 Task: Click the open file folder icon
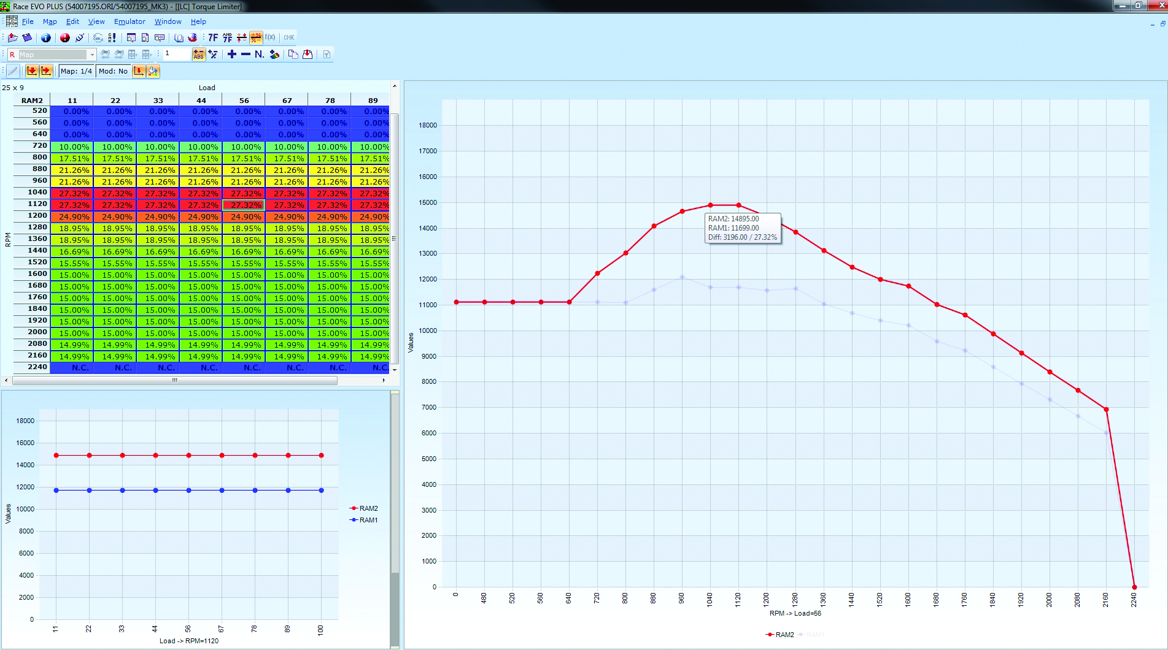point(12,38)
